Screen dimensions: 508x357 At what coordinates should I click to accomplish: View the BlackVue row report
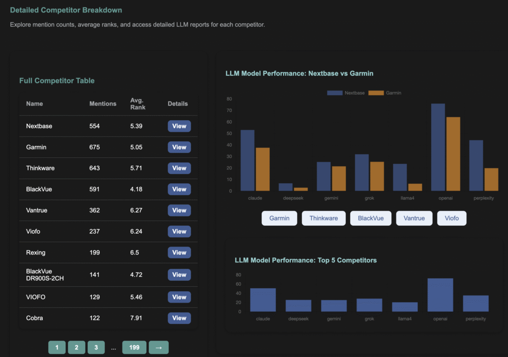coord(179,189)
